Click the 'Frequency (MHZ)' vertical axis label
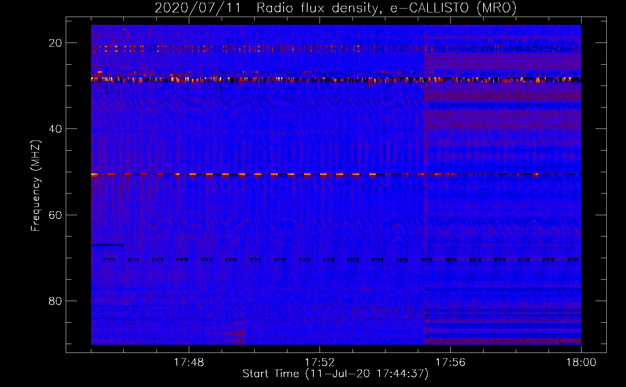This screenshot has width=626, height=387. (36, 186)
